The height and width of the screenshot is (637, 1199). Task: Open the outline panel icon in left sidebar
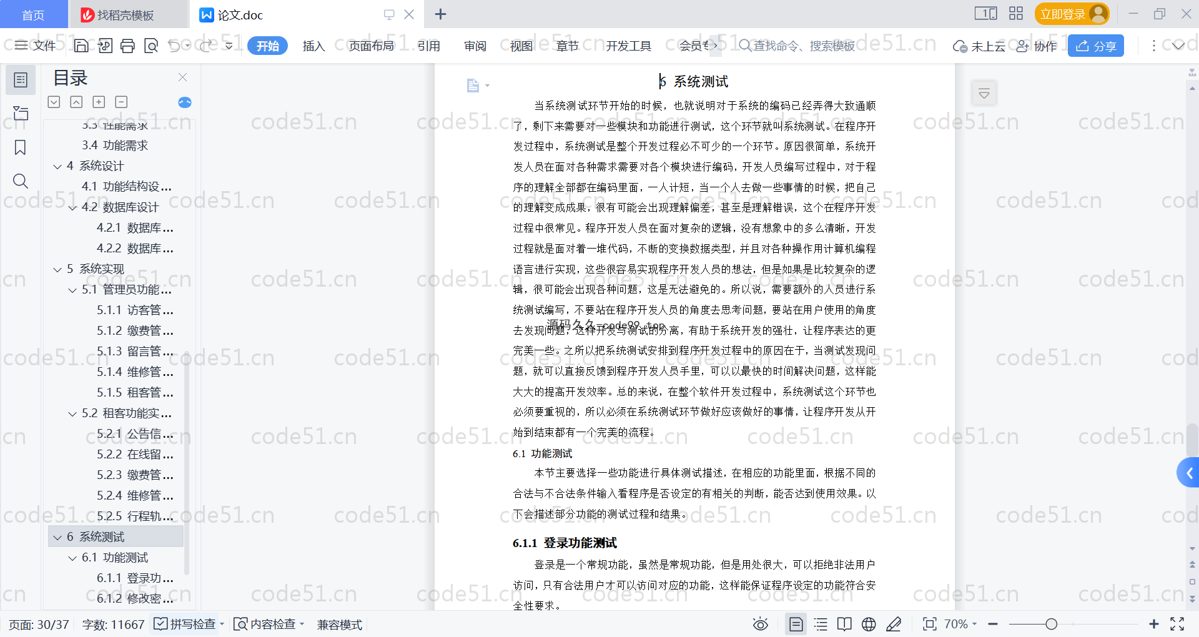[21, 80]
